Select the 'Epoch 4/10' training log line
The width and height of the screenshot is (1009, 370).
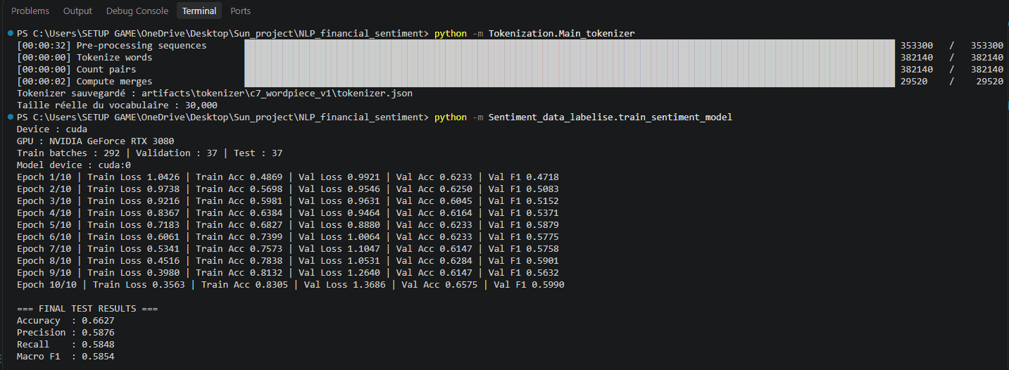coord(288,212)
